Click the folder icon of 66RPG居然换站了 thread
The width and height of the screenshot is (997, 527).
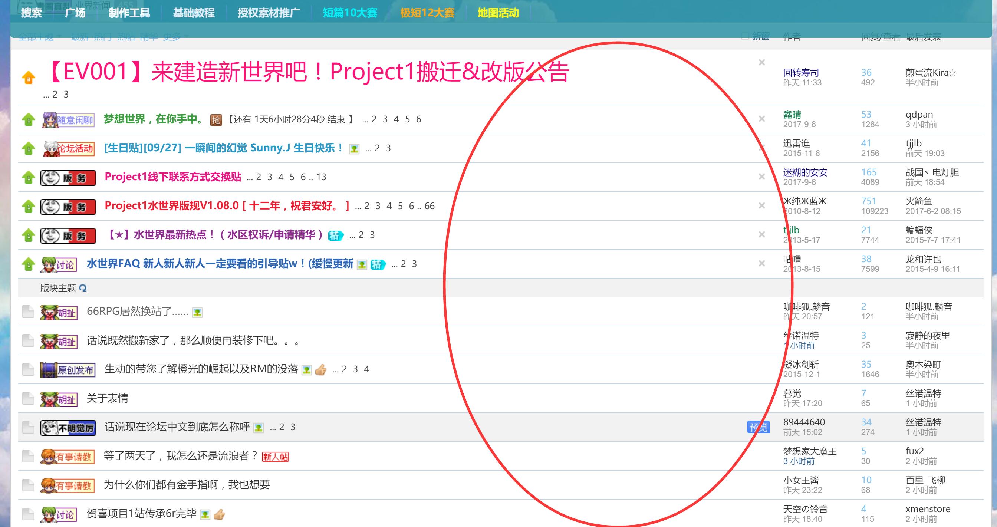[x=28, y=312]
